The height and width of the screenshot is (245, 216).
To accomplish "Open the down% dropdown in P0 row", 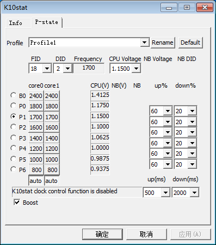I will (x=192, y=111).
